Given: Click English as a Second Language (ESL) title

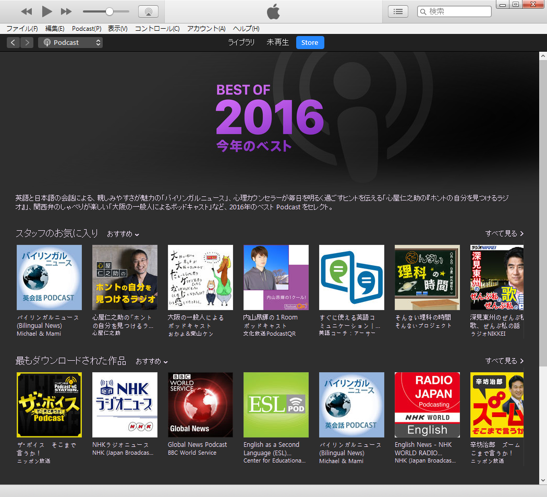Looking at the screenshot, I should [x=271, y=449].
